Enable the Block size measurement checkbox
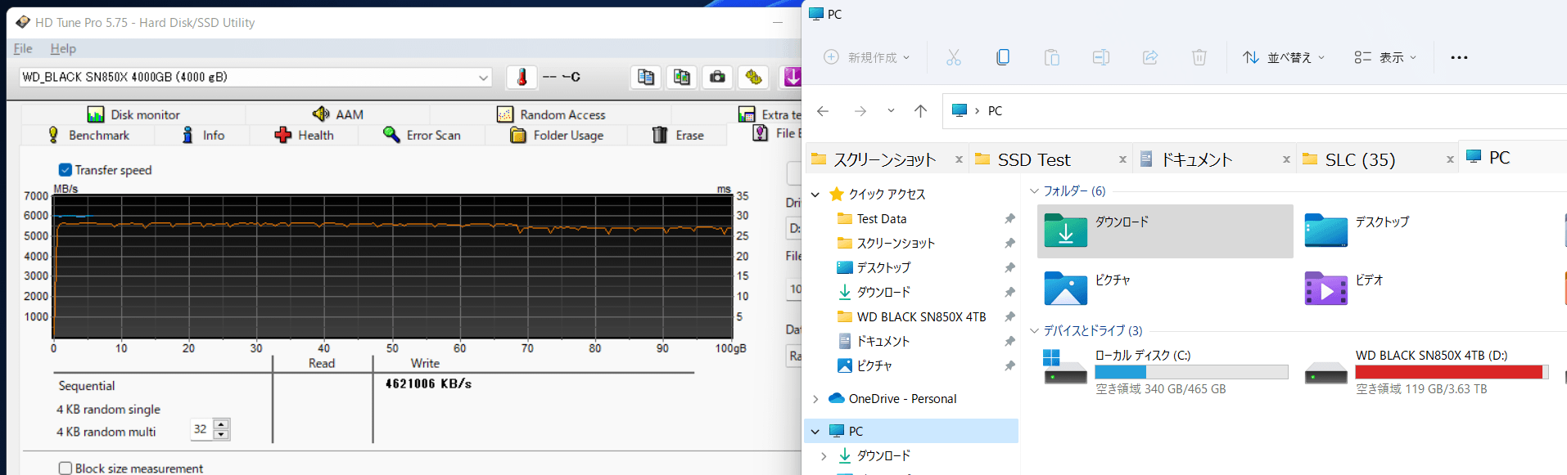Image resolution: width=1567 pixels, height=475 pixels. (65, 468)
